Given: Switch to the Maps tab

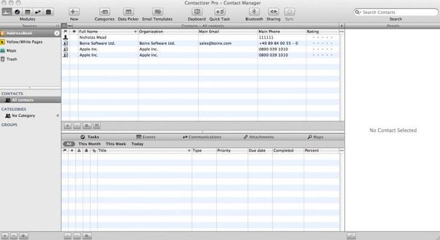Looking at the screenshot, I should 315,137.
